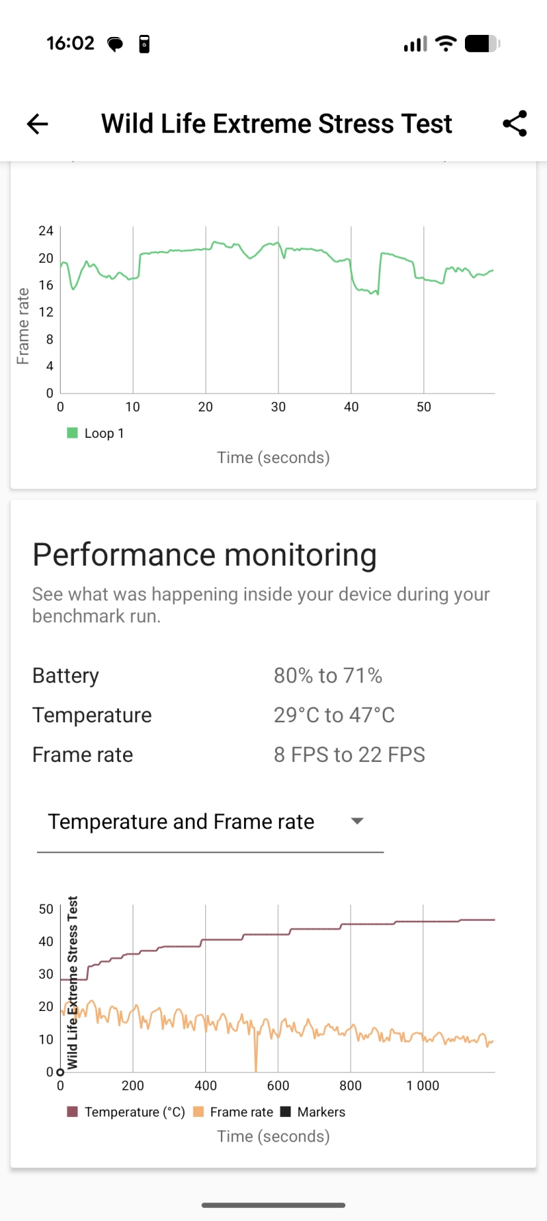Screen dimensions: 547x1221
Task: Tap the bottom home indicator bar
Action: (x=273, y=1205)
